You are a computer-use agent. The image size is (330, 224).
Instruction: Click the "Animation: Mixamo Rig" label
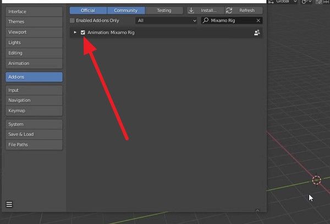coord(111,32)
